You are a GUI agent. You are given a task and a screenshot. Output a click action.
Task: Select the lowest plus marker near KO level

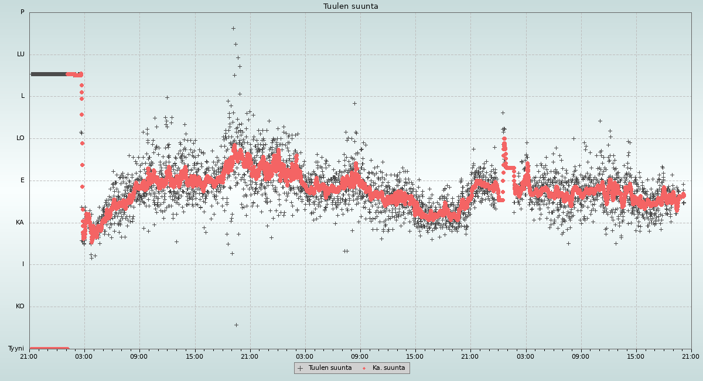pos(236,325)
